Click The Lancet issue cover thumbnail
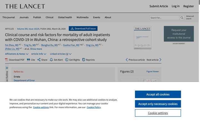 tap(142, 38)
